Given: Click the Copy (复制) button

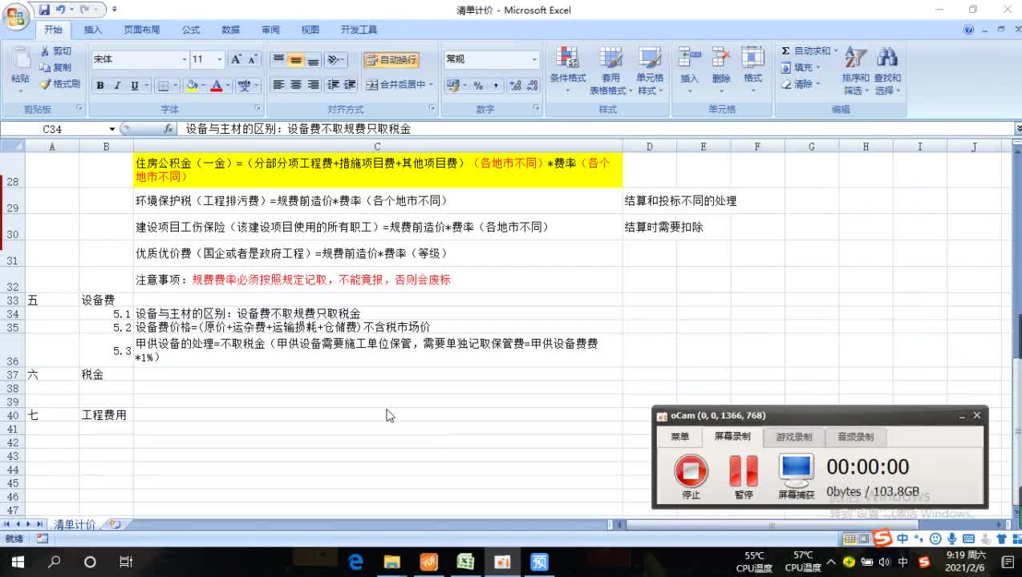Looking at the screenshot, I should click(55, 67).
